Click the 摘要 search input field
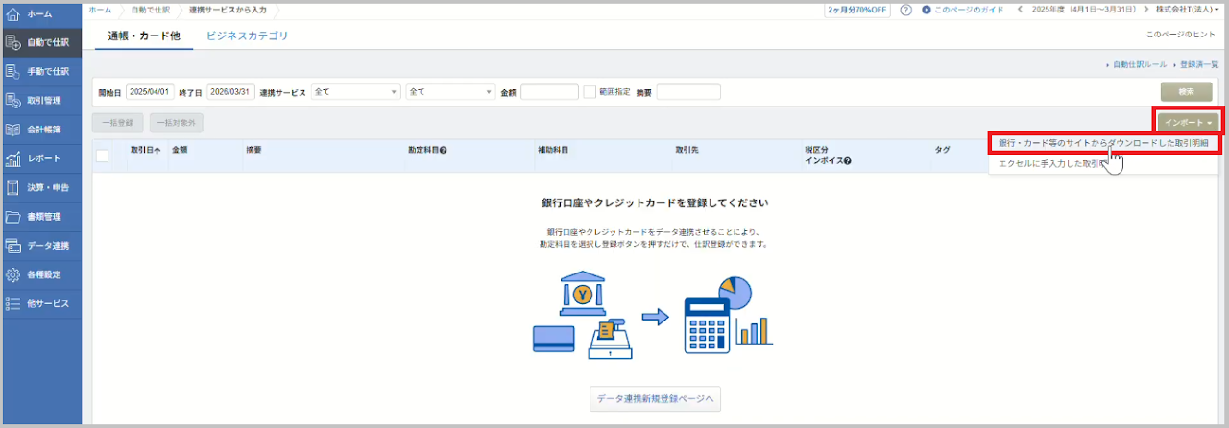 point(688,92)
